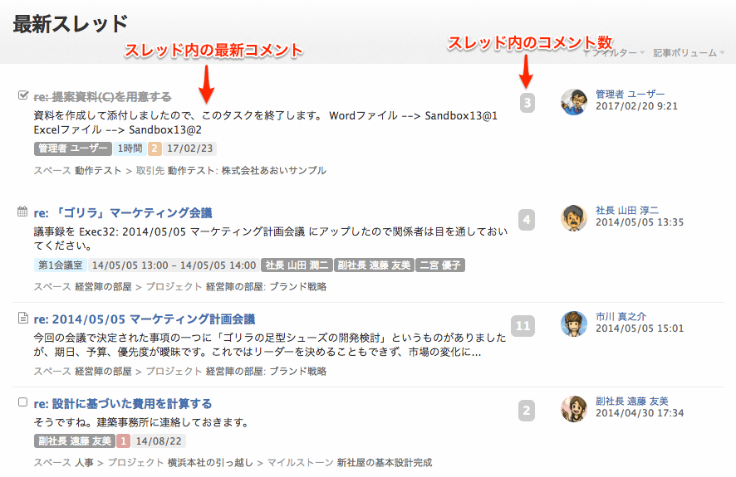Open breadcrumb スペース 経営陣の部屋 under ゴリラ マーケティング会議
Viewport: 736px width, 477px height.
pyautogui.click(x=82, y=287)
